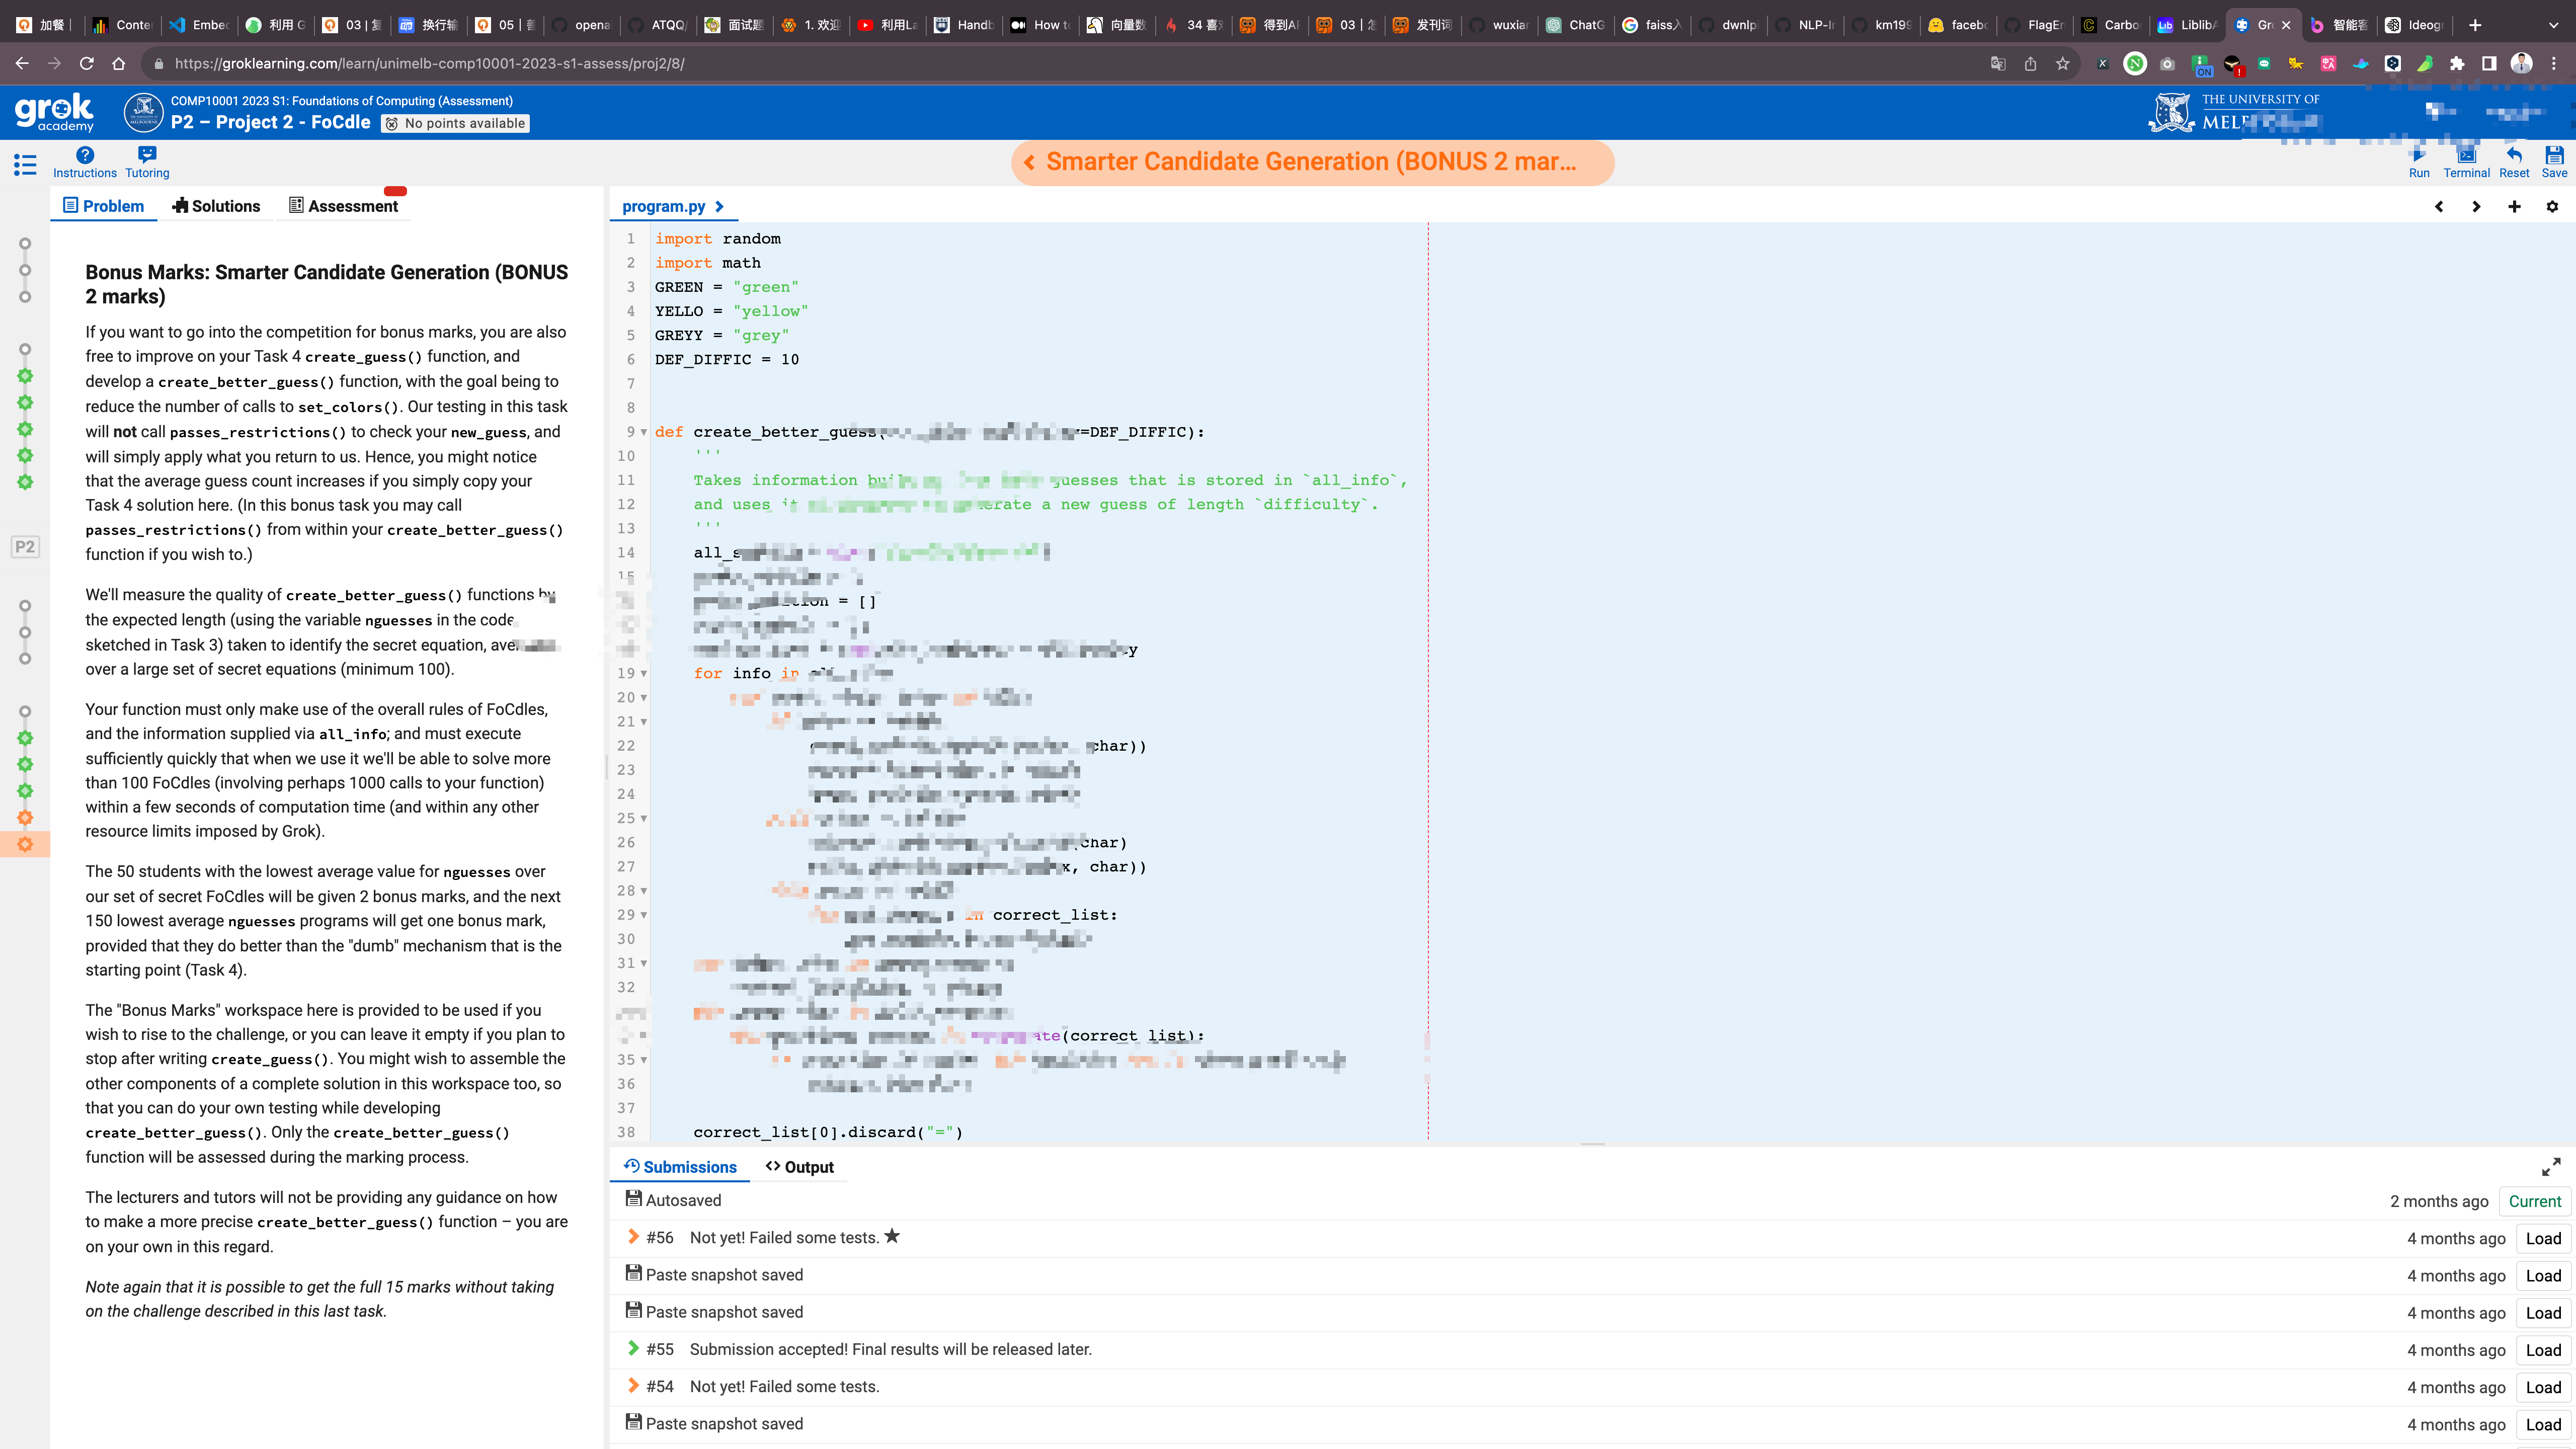Viewport: 2576px width, 1449px height.
Task: Expand the bottom panel to fullscreen
Action: (x=2551, y=1167)
